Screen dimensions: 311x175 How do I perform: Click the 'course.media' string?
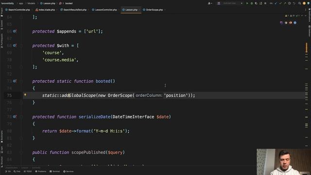59,60
